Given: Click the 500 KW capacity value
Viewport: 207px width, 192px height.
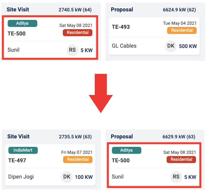Looking at the screenshot, I should tap(188, 46).
